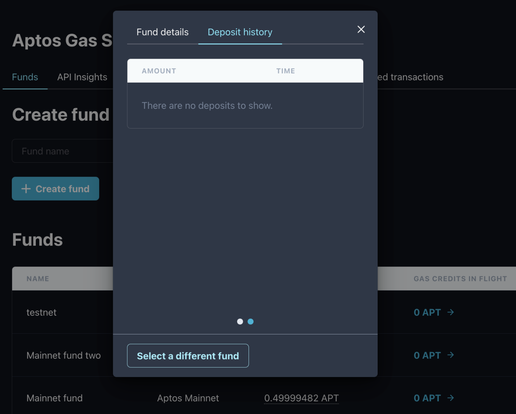Click the plus icon on Create fund

coord(26,189)
